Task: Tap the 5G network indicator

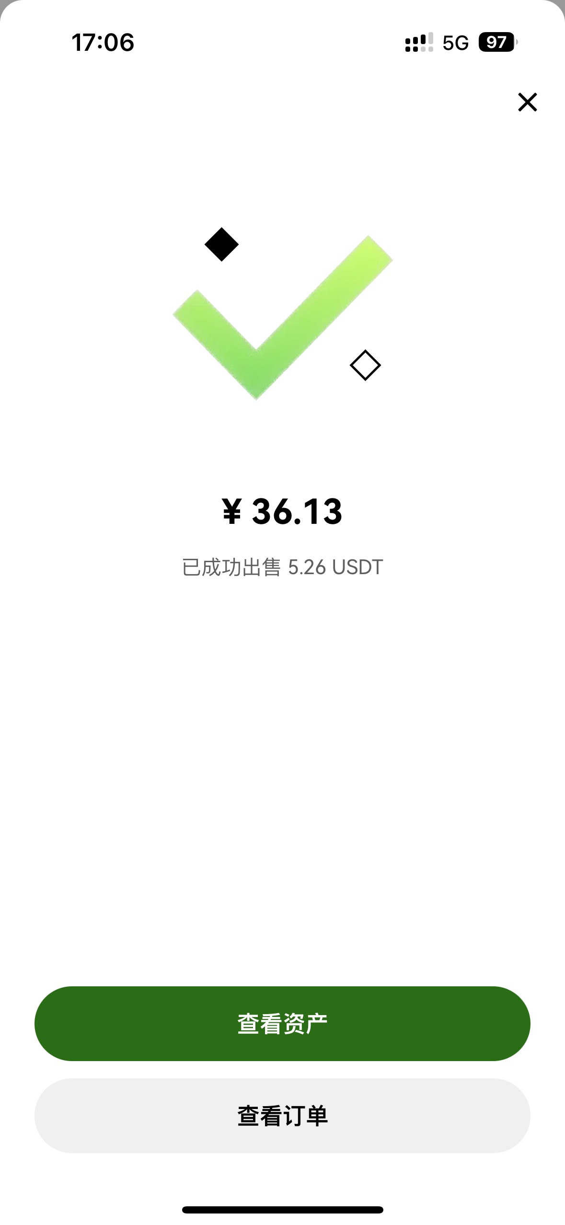Action: [x=455, y=43]
